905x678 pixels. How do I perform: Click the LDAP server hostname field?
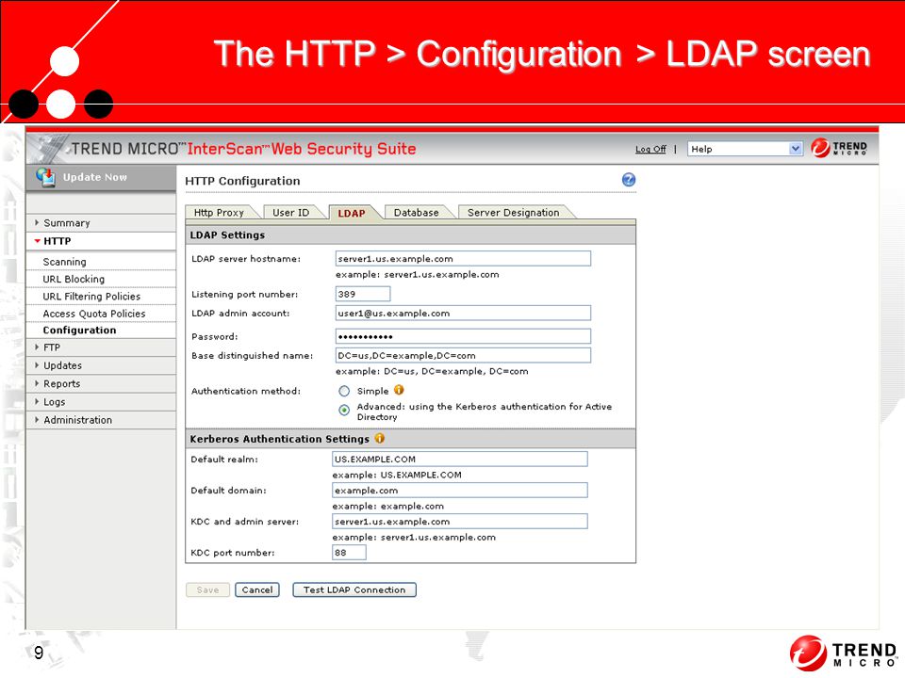click(463, 258)
